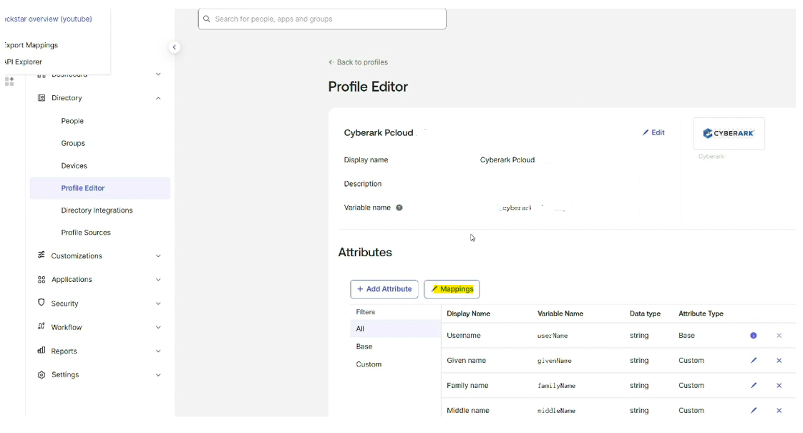Select the All attributes filter
The height and width of the screenshot is (433, 803).
(x=395, y=329)
